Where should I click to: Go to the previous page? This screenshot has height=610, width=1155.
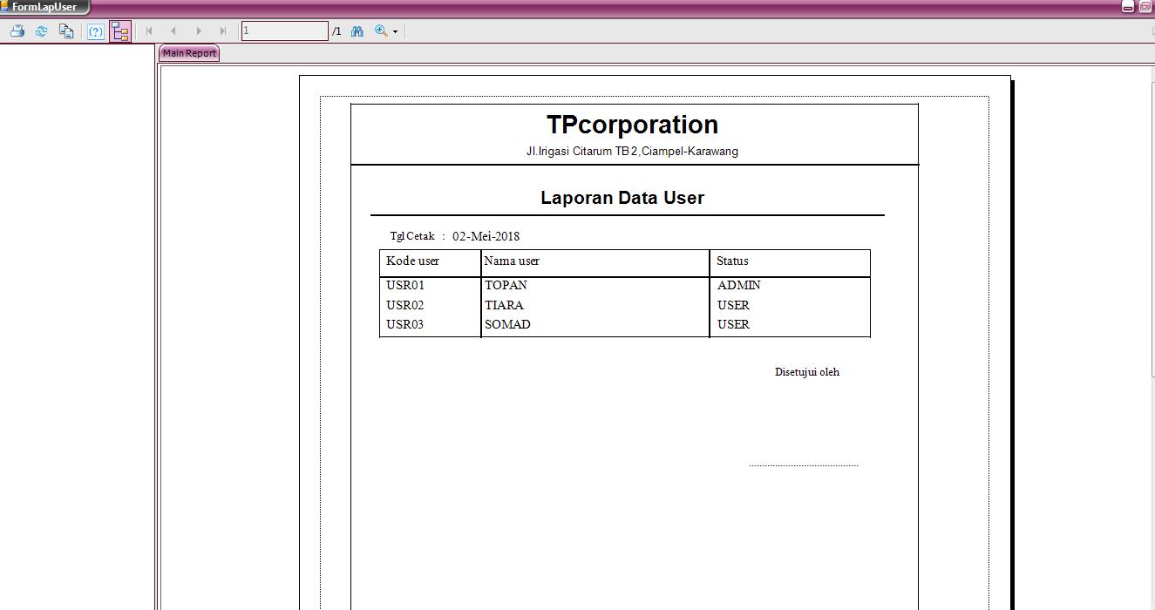pyautogui.click(x=173, y=30)
